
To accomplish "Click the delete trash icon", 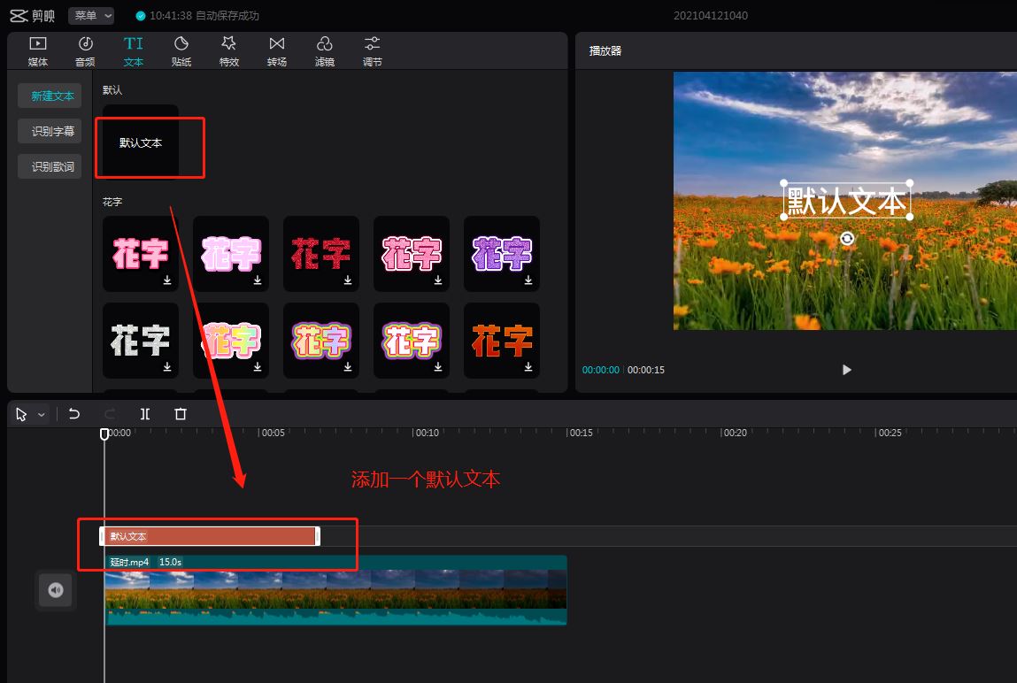I will pos(181,414).
